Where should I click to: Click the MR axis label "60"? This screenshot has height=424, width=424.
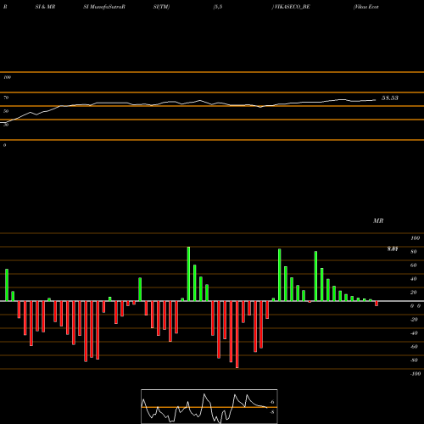[414, 265]
